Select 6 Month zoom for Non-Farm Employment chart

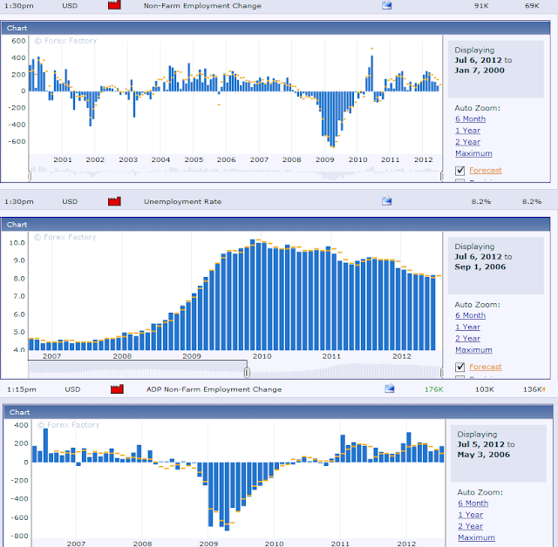[x=470, y=118]
